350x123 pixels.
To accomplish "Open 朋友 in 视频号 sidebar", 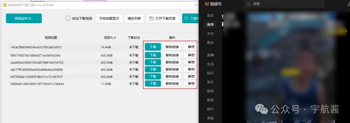I will point(210,43).
